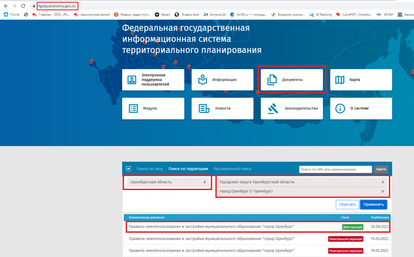Open the Карта map tile
The width and height of the screenshot is (414, 257).
pos(361,79)
